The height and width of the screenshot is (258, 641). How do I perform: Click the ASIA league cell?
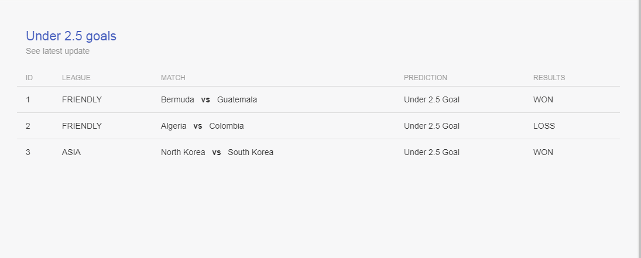(x=71, y=152)
